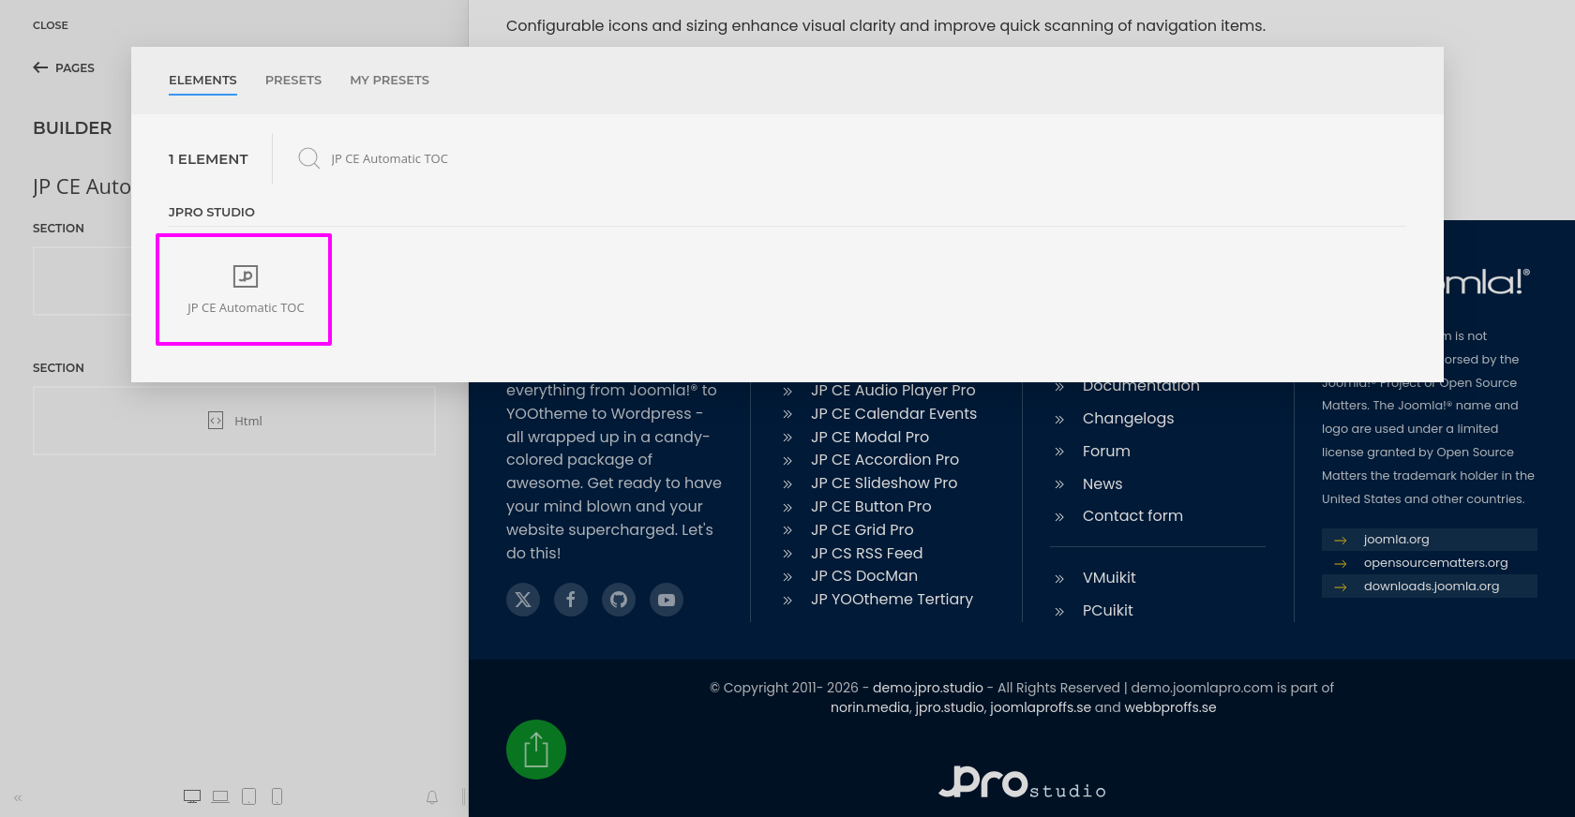
Task: Switch to tablet preview icon
Action: pos(248,796)
